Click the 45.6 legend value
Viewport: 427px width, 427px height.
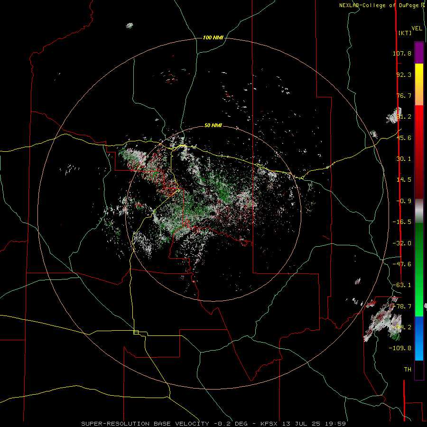pyautogui.click(x=404, y=138)
